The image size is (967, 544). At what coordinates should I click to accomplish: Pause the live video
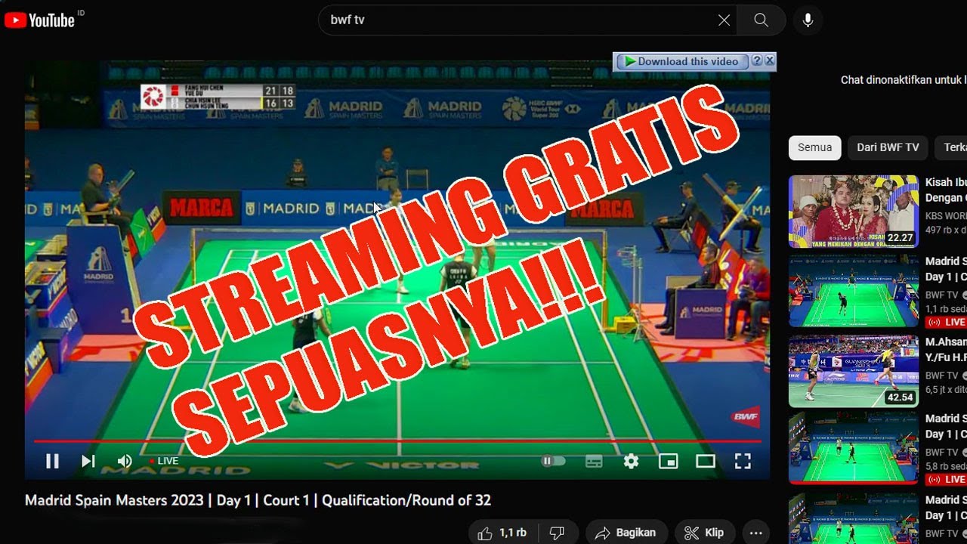(52, 461)
